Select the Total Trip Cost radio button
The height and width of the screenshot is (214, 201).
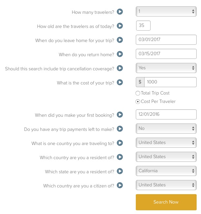[138, 93]
